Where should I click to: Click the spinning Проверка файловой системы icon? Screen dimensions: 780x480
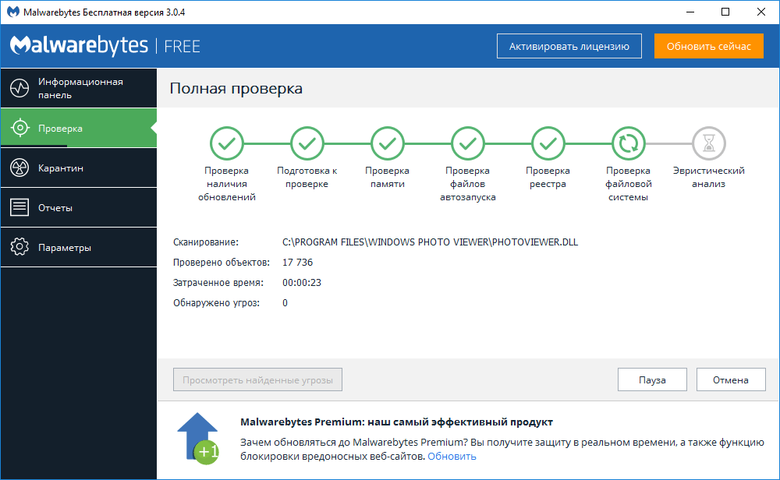[629, 143]
